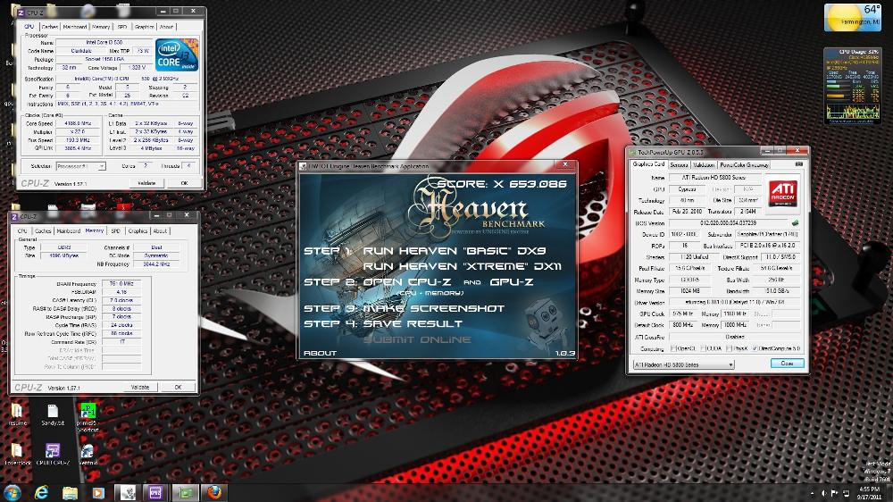Click Run Heaven "Basic" DX9
893x502 pixels.
coord(454,251)
